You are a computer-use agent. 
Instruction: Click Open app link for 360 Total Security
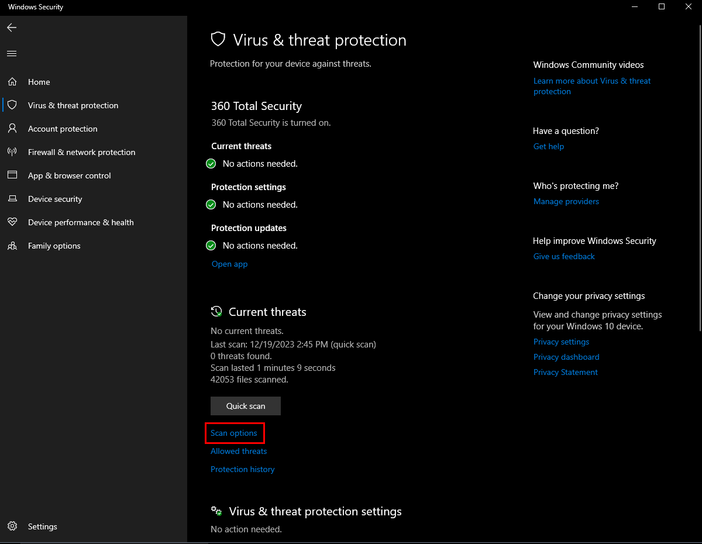tap(230, 264)
